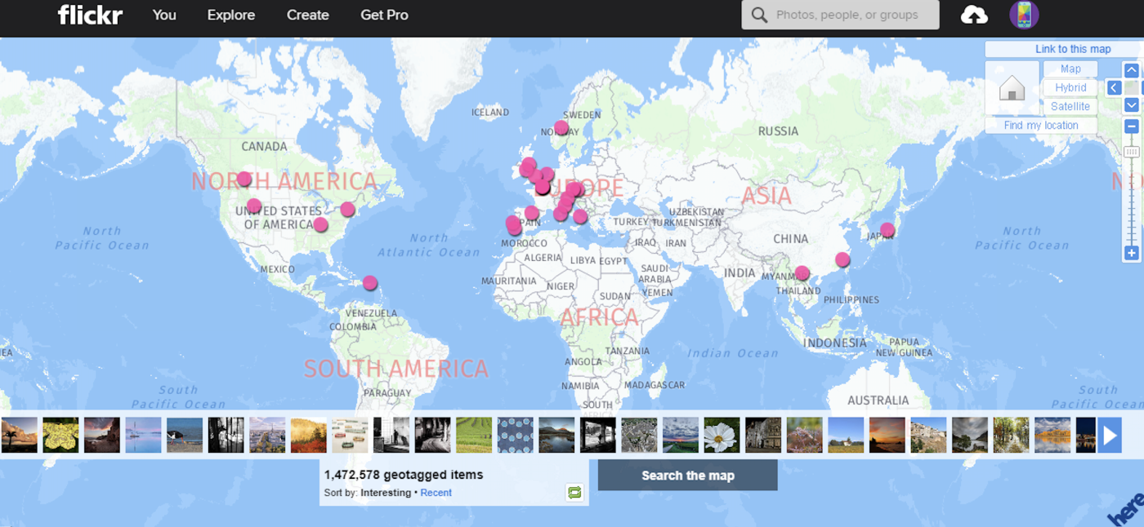This screenshot has height=527, width=1144.
Task: Sort geotagged items by Recent
Action: pos(436,493)
